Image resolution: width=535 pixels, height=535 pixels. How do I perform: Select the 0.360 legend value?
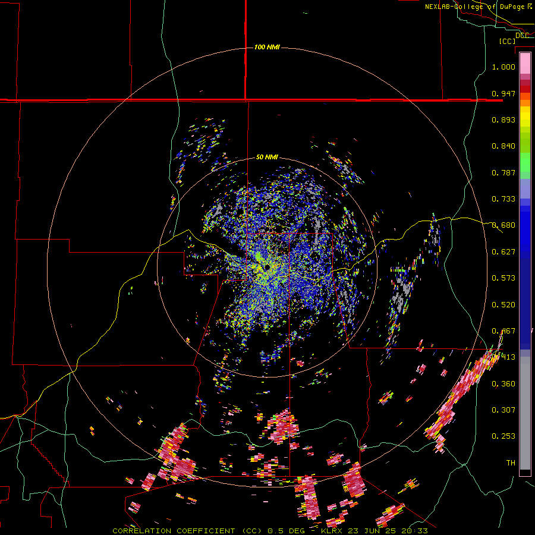[x=503, y=384]
